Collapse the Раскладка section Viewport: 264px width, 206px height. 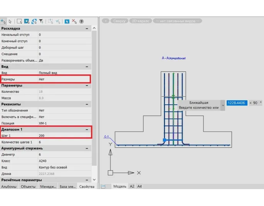[87, 28]
